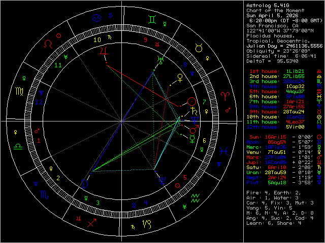This screenshot has height=243, width=325.
Task: Select the red Aries sign glyph in outer ring
Action: click(225, 96)
